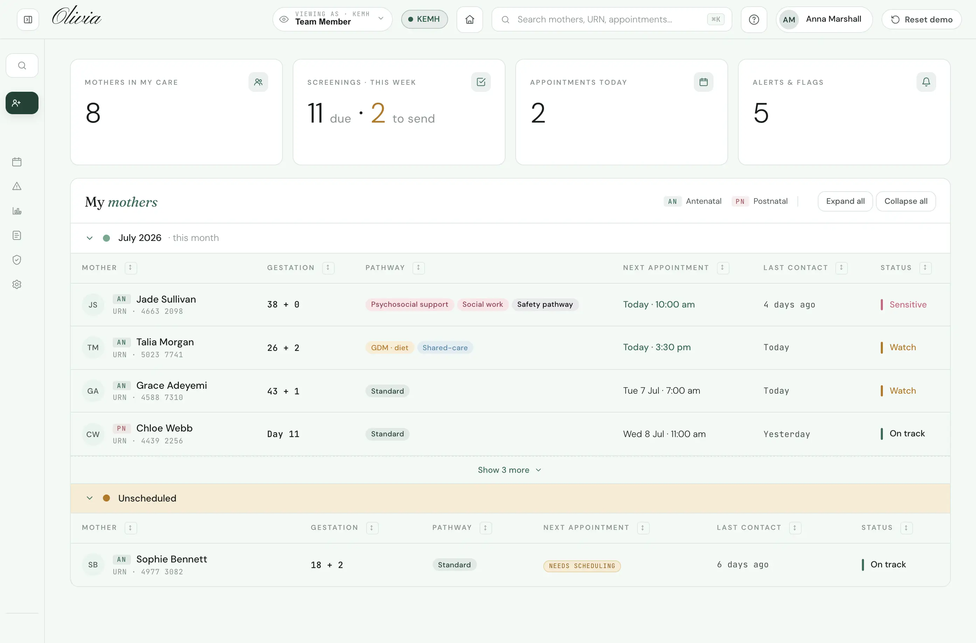Click the Olivia logo

click(x=77, y=16)
